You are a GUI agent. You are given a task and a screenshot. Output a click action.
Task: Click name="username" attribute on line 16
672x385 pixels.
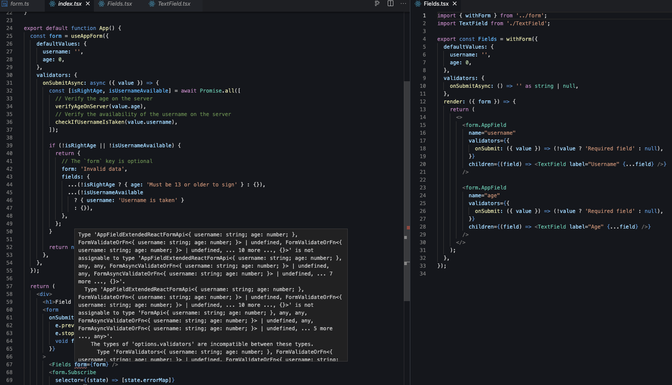point(492,133)
